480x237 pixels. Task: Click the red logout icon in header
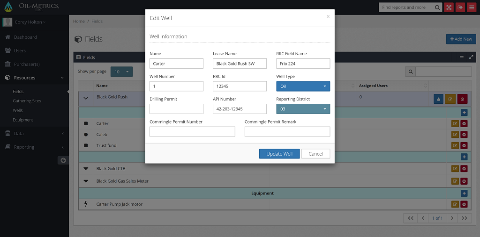point(460,7)
